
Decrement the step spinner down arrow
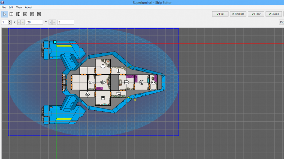click(x=10, y=23)
